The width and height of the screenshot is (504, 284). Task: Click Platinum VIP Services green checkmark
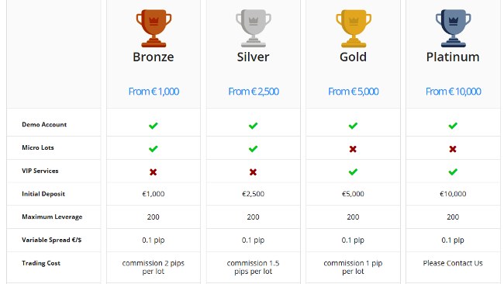point(453,171)
